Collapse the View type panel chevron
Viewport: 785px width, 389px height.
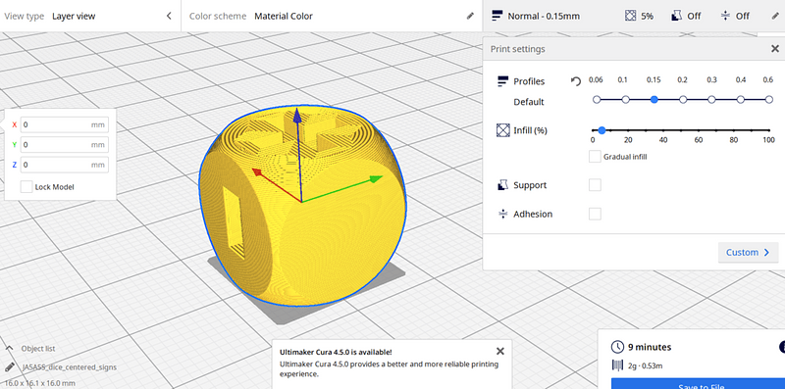click(169, 16)
